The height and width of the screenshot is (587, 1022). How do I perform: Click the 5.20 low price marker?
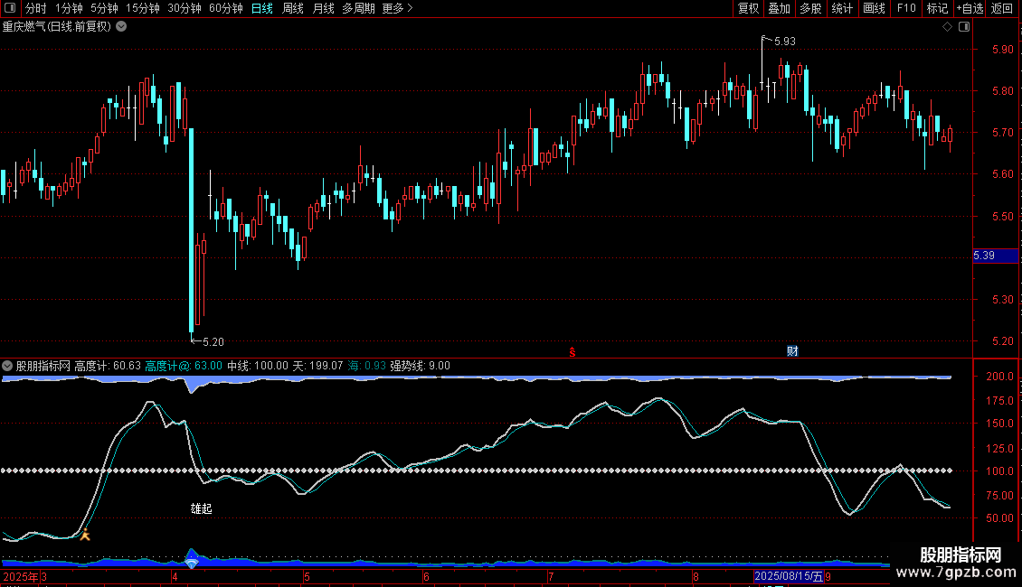[x=212, y=341]
